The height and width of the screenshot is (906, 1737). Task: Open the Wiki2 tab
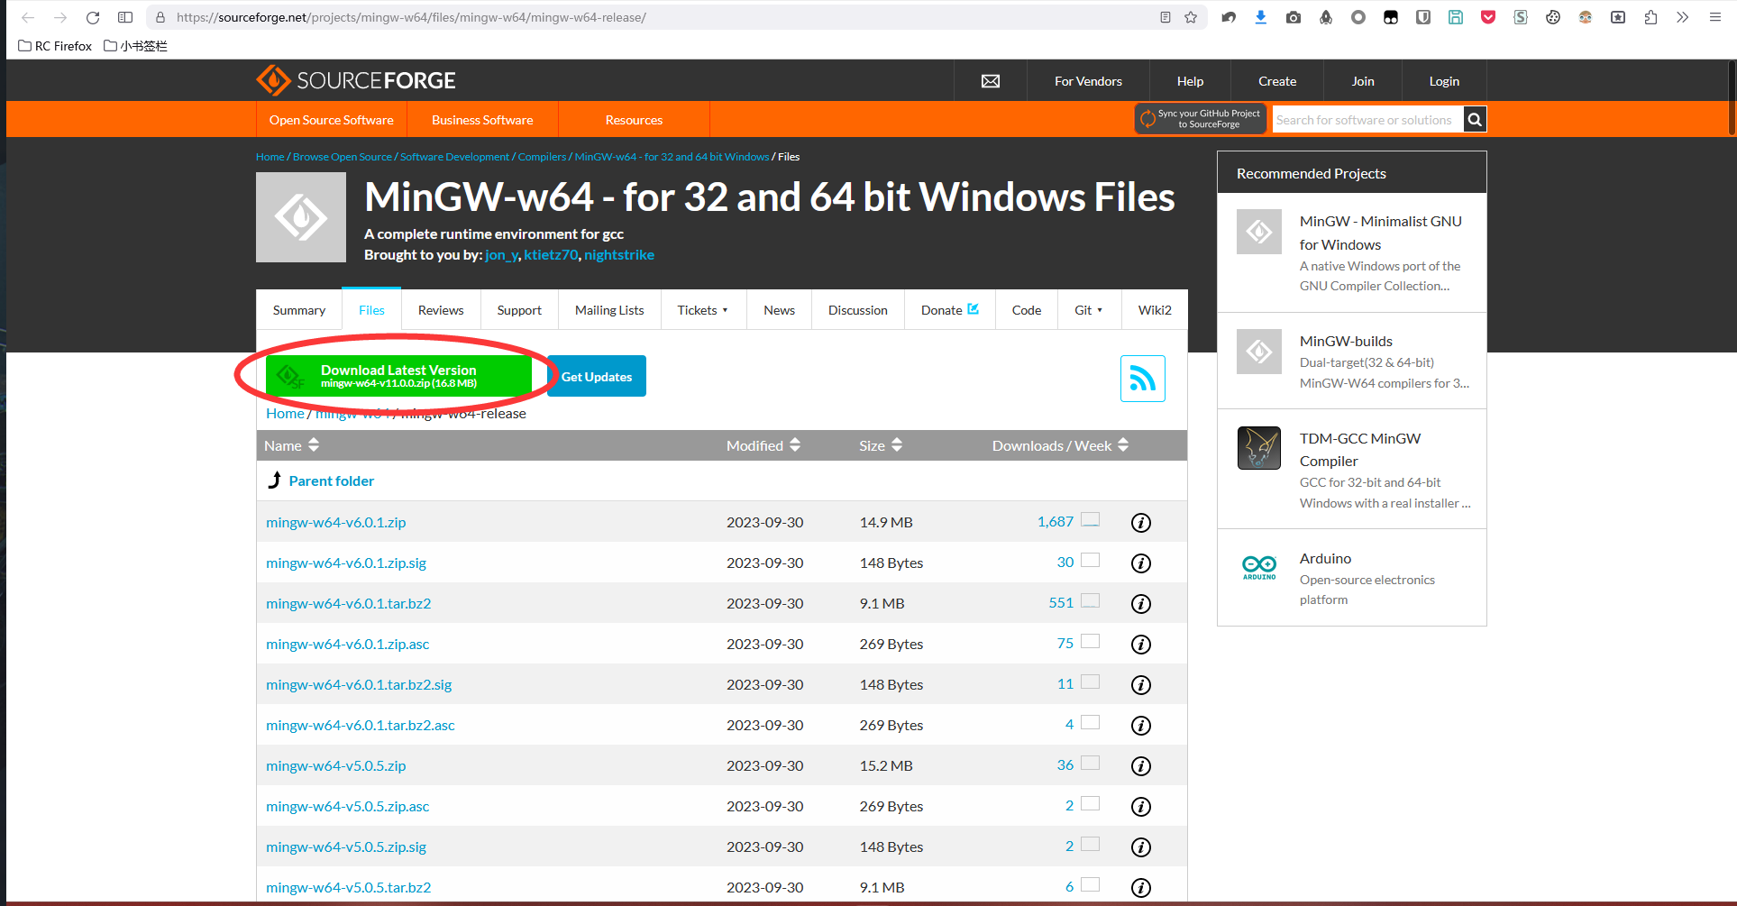1155,310
